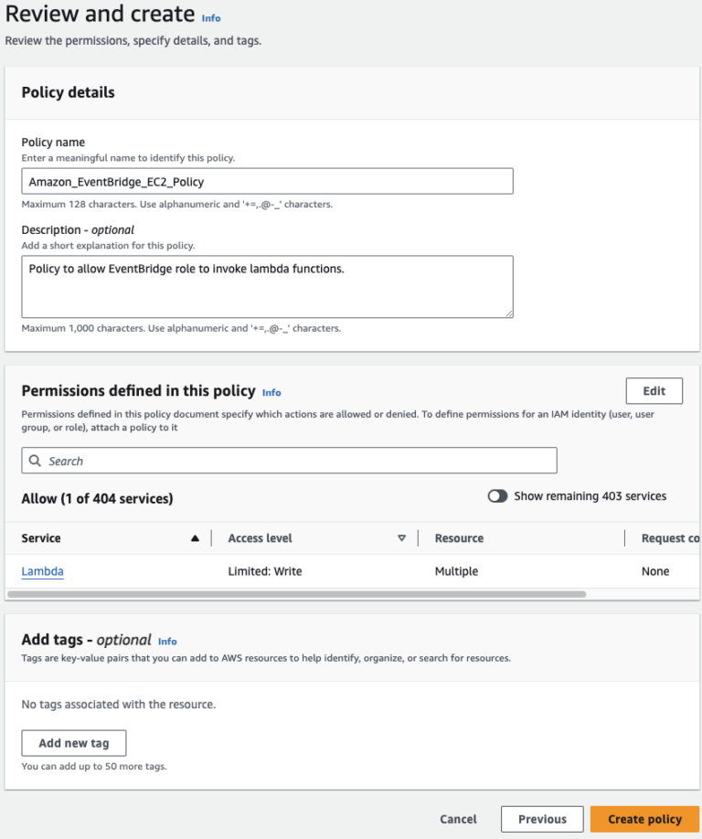Select the Service column header
The height and width of the screenshot is (839, 702).
tap(41, 537)
